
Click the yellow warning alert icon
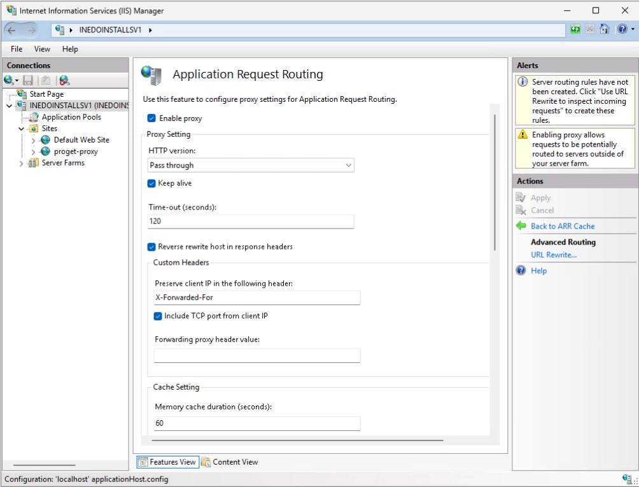coord(523,134)
